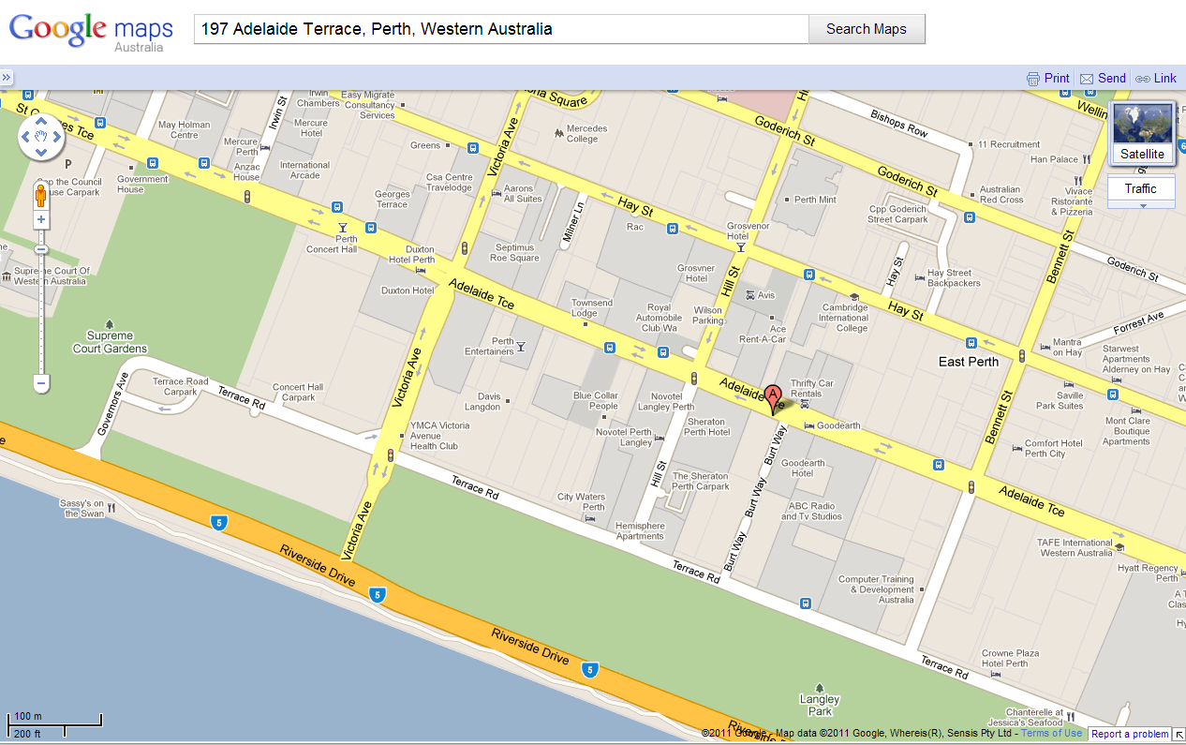Image resolution: width=1186 pixels, height=745 pixels.
Task: Move the zoom slider handle
Action: [40, 249]
